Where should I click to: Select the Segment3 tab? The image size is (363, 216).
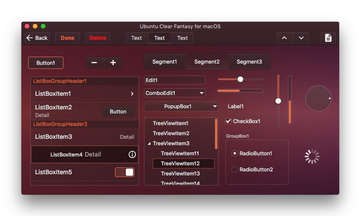pos(249,62)
